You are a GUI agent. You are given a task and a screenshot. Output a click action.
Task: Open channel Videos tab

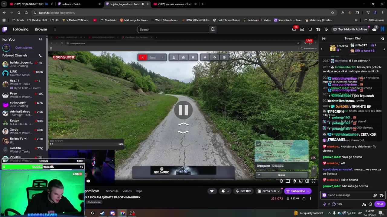(x=127, y=191)
